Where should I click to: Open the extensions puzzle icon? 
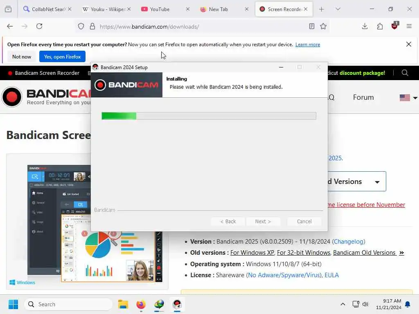(380, 26)
